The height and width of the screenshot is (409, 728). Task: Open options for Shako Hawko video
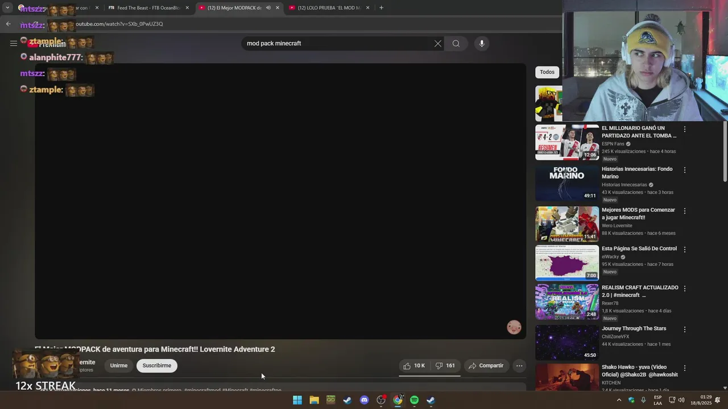click(685, 368)
